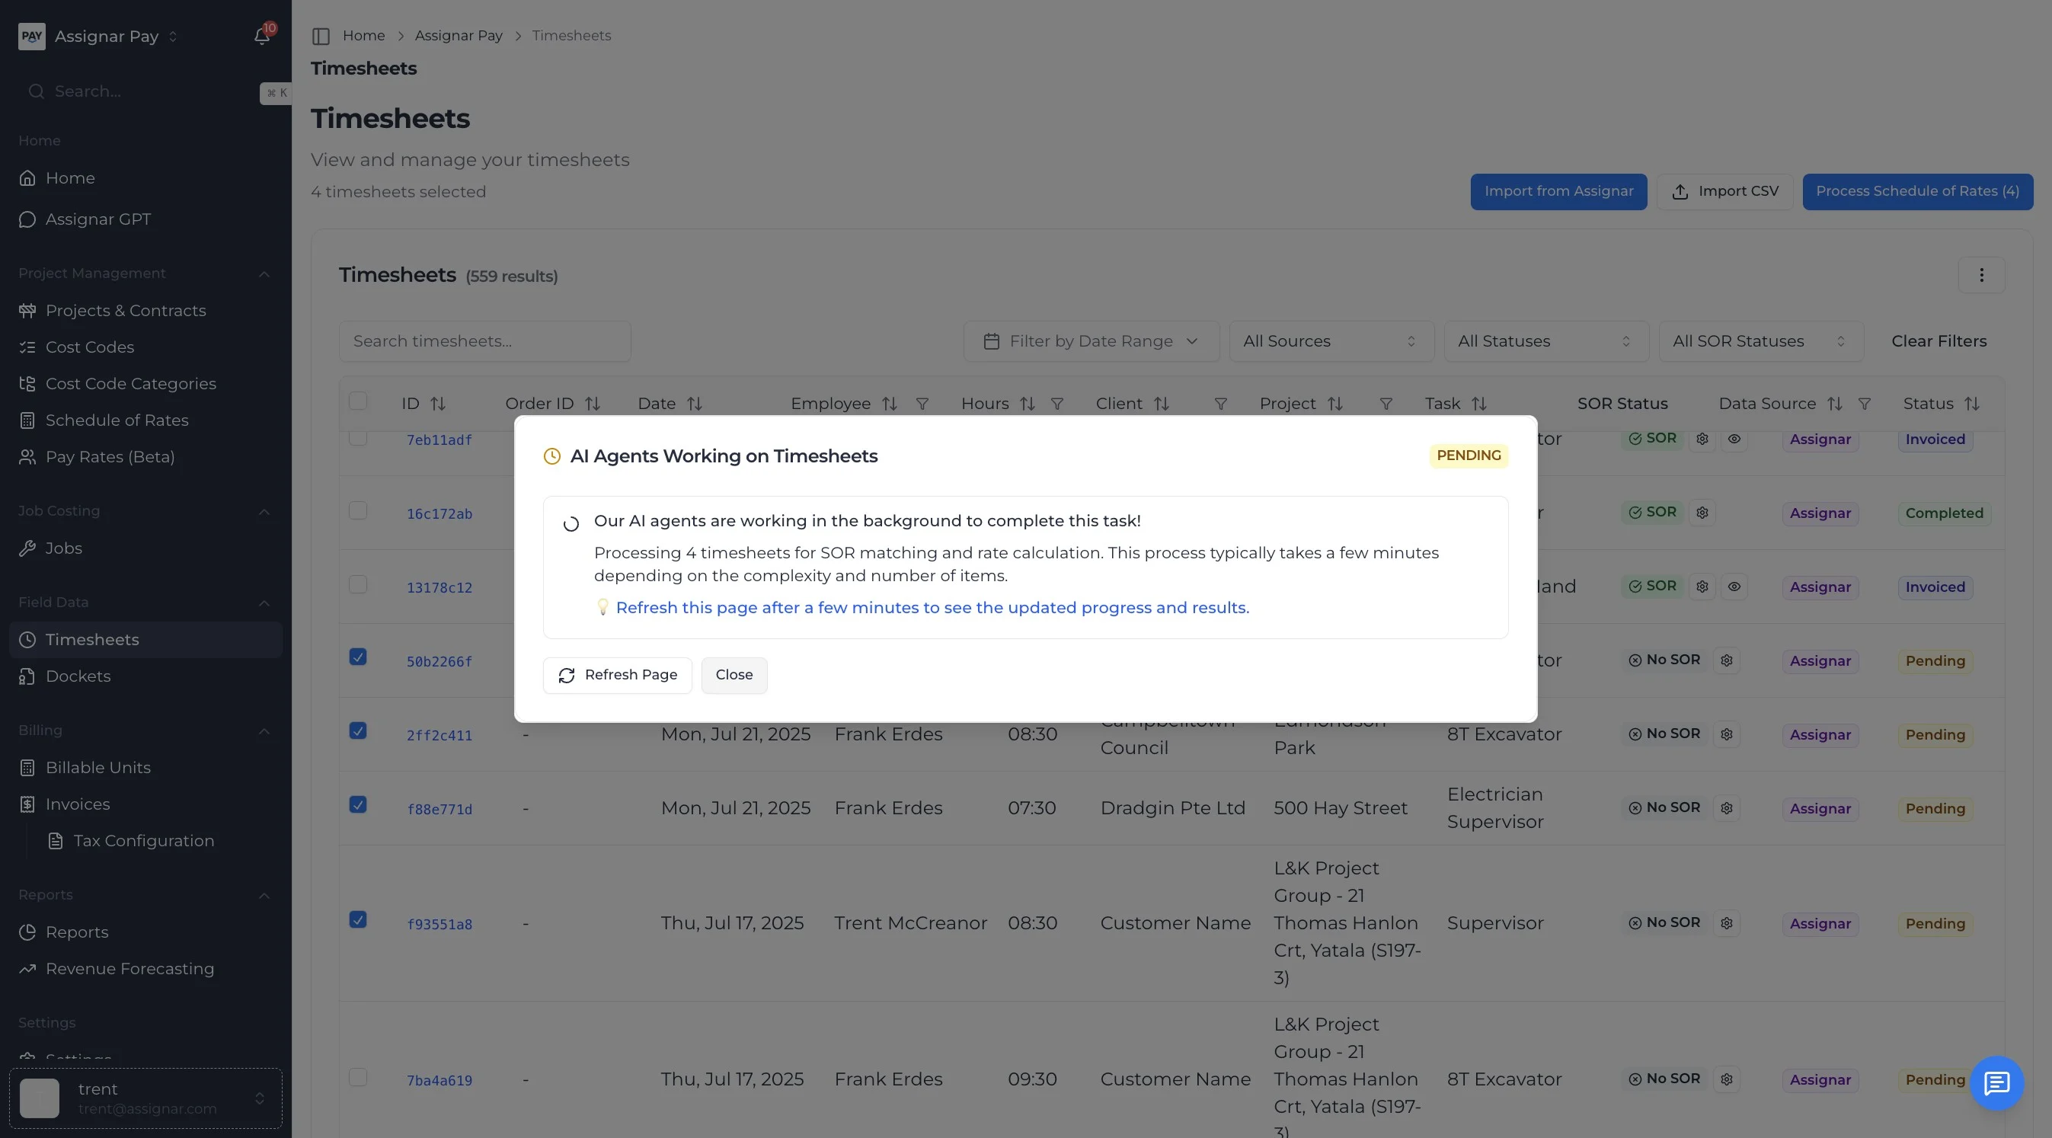The height and width of the screenshot is (1138, 2052).
Task: Click the Refresh Page button
Action: tap(618, 676)
